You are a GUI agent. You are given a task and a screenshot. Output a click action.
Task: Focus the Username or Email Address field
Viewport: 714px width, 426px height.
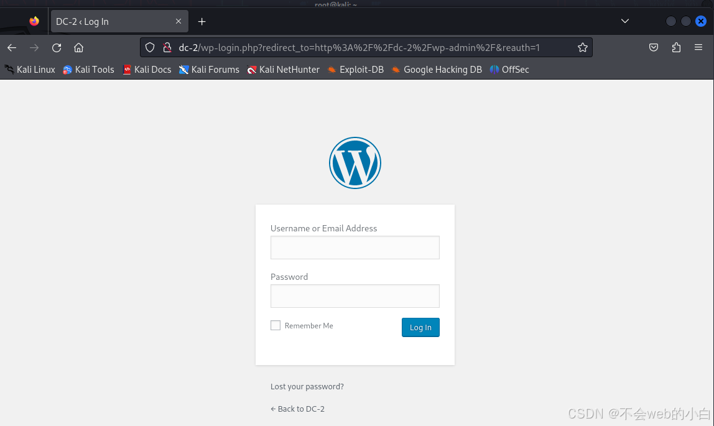355,248
